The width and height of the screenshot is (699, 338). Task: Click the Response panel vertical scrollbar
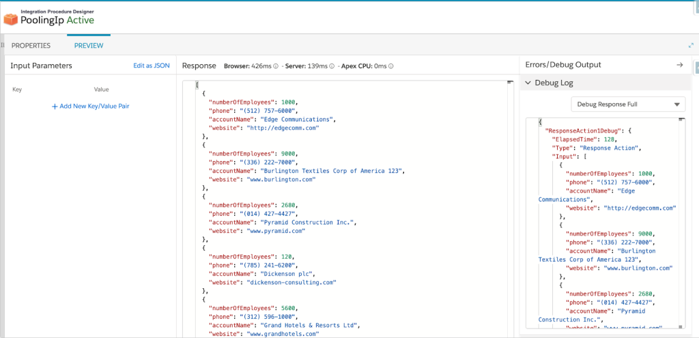(511, 209)
